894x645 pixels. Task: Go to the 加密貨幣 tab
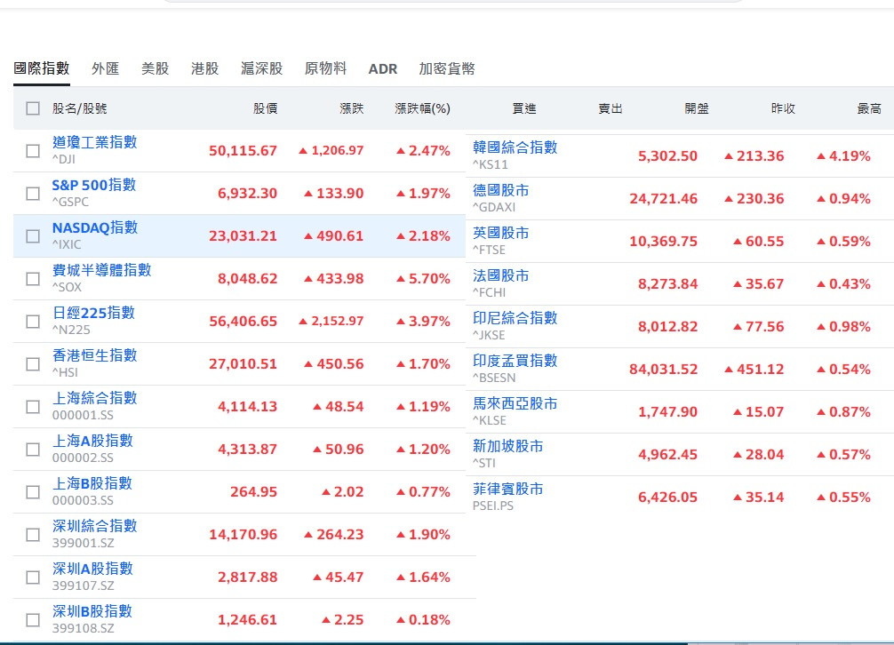[447, 68]
